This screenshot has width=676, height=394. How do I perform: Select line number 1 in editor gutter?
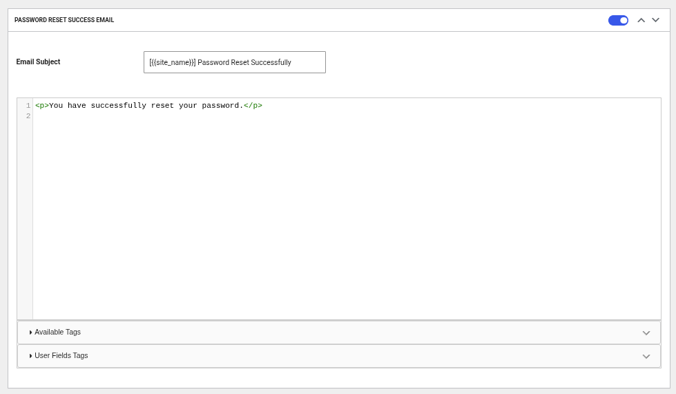pos(28,105)
